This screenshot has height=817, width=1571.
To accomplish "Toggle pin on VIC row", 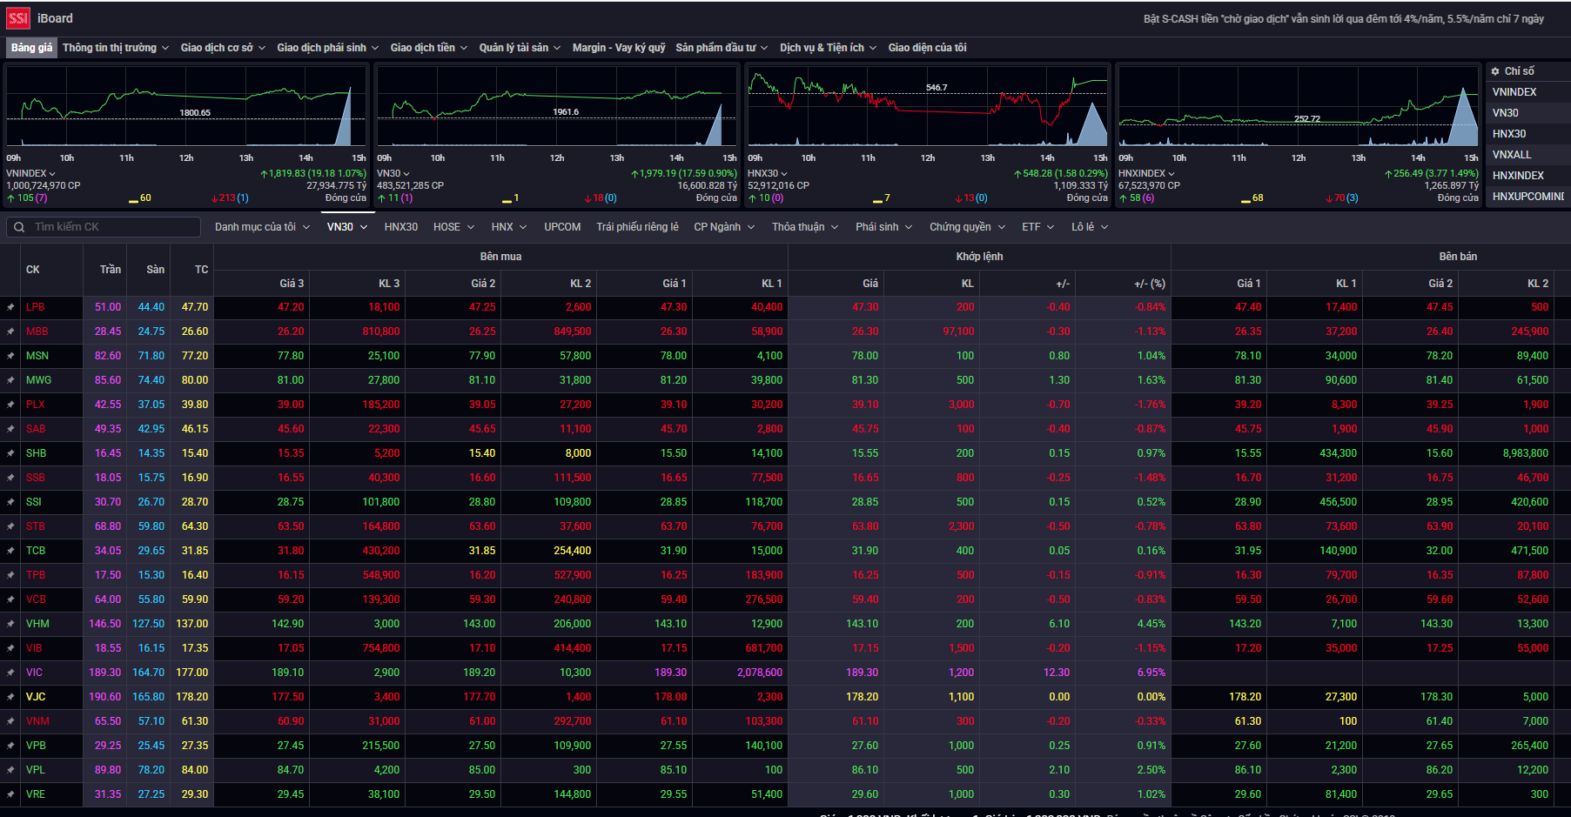I will [x=10, y=673].
